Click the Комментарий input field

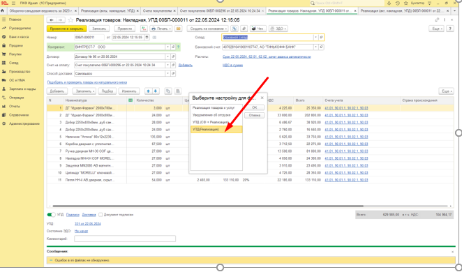pos(125,239)
